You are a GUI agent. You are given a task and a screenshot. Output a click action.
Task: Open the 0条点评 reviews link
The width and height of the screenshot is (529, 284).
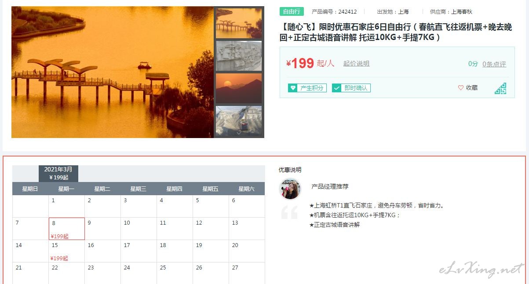pyautogui.click(x=494, y=64)
